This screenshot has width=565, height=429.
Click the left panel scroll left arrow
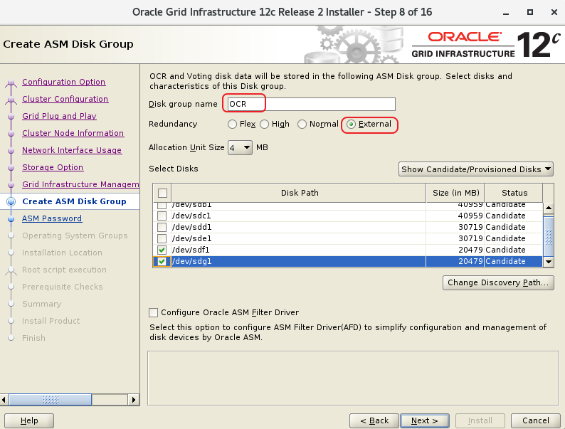pyautogui.click(x=6, y=399)
